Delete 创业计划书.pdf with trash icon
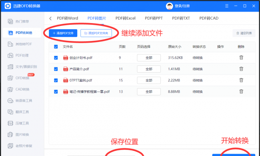Screen dimensions: 260x156 click(x=241, y=57)
